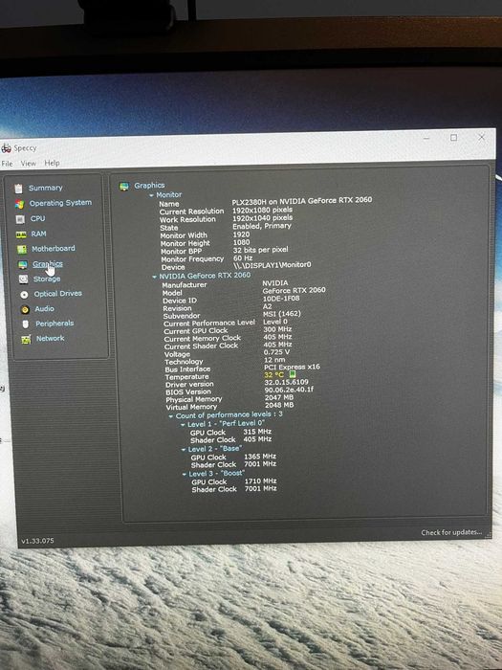
Task: Collapse the NVIDIA GeForce RTX 2060 node
Action: tap(154, 277)
